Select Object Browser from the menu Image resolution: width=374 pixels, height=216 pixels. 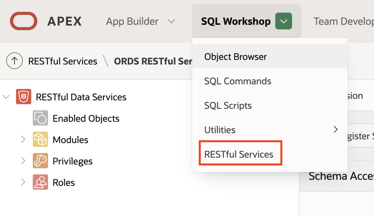point(270,56)
